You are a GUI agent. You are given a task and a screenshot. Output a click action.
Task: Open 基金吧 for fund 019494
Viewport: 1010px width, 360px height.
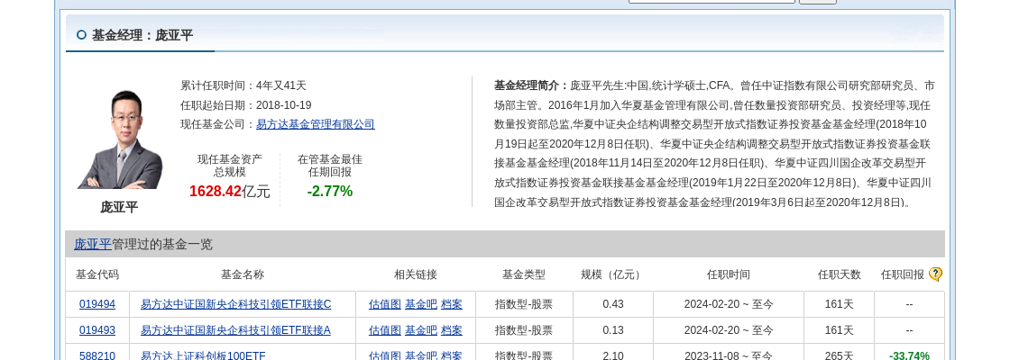(420, 304)
